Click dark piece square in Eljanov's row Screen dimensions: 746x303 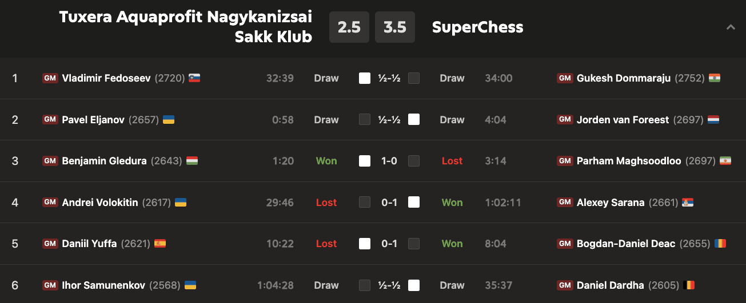pos(365,120)
